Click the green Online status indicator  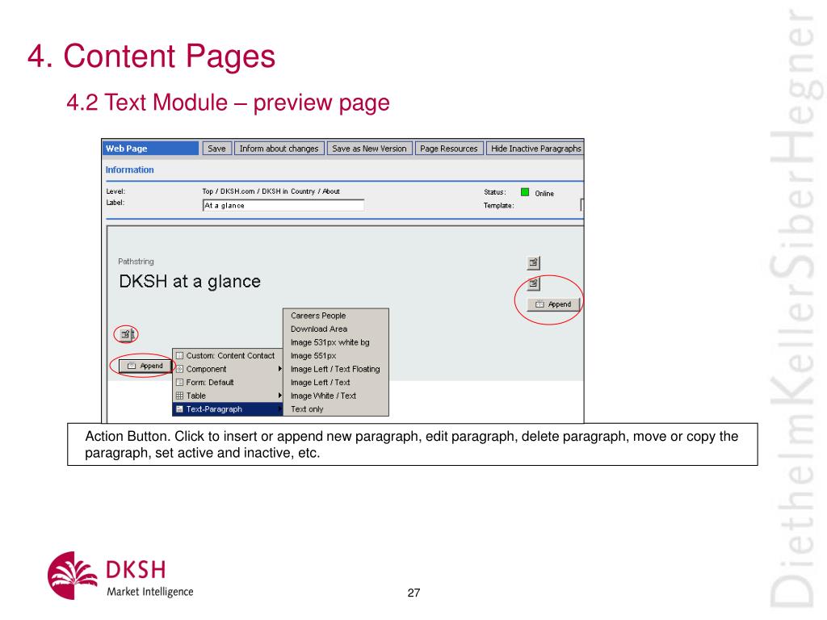pyautogui.click(x=525, y=192)
